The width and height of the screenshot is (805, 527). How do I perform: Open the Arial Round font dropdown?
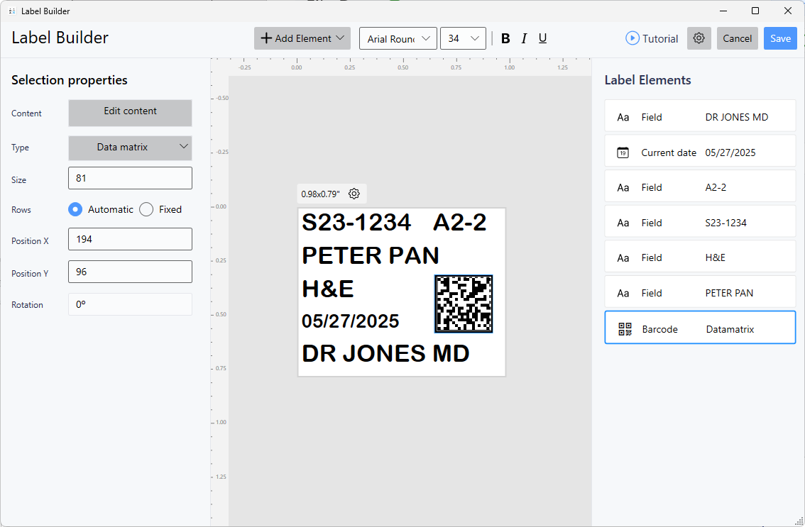[x=398, y=38]
